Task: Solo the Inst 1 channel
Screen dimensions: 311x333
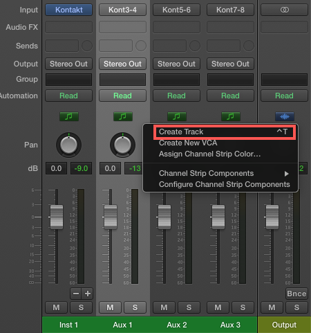Action: [x=81, y=307]
